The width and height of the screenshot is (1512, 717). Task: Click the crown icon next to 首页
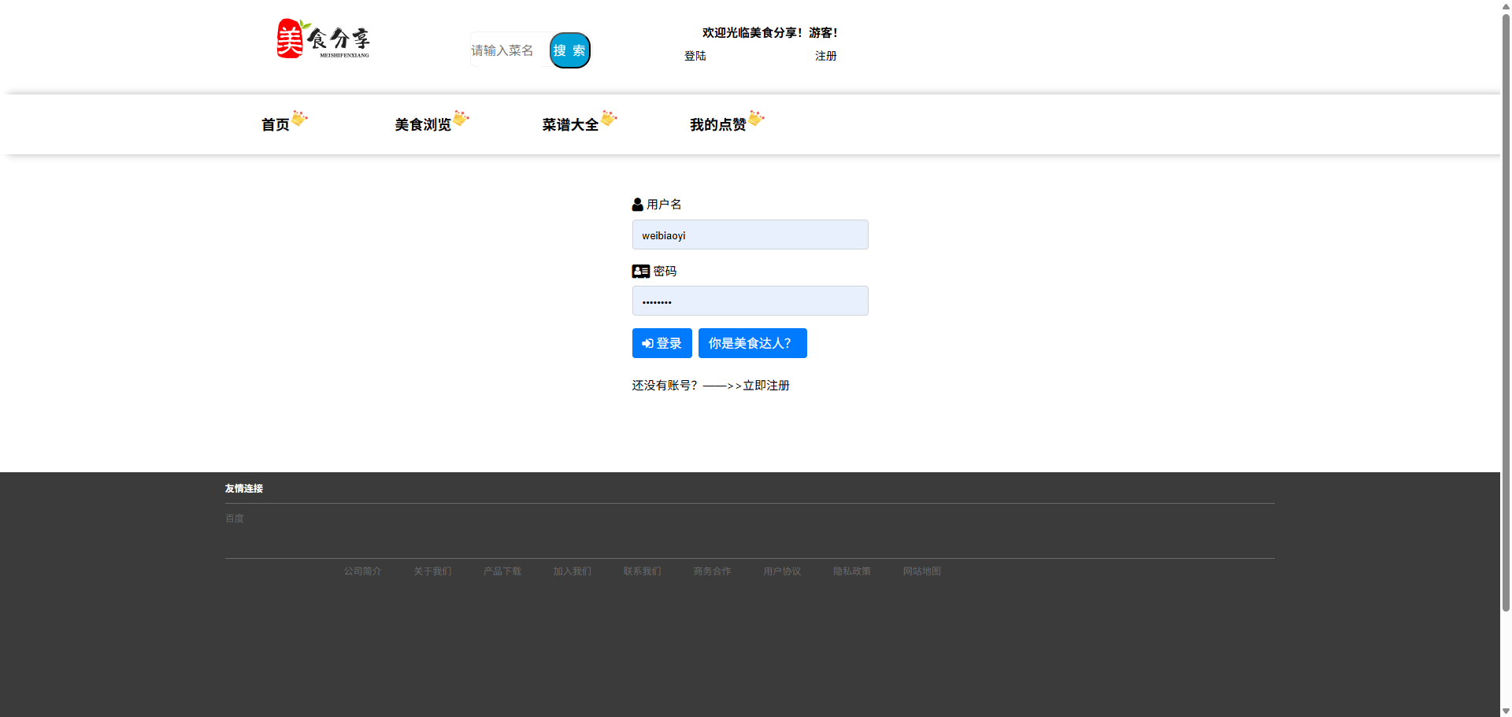click(300, 118)
